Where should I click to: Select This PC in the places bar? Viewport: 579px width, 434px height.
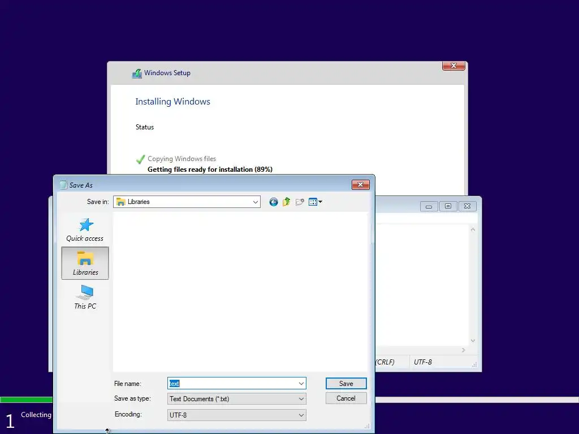85,297
